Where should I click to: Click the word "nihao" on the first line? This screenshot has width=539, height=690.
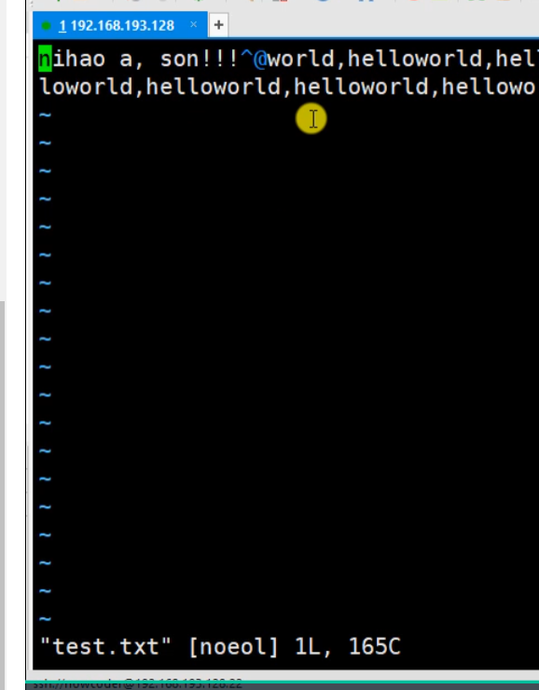[72, 59]
